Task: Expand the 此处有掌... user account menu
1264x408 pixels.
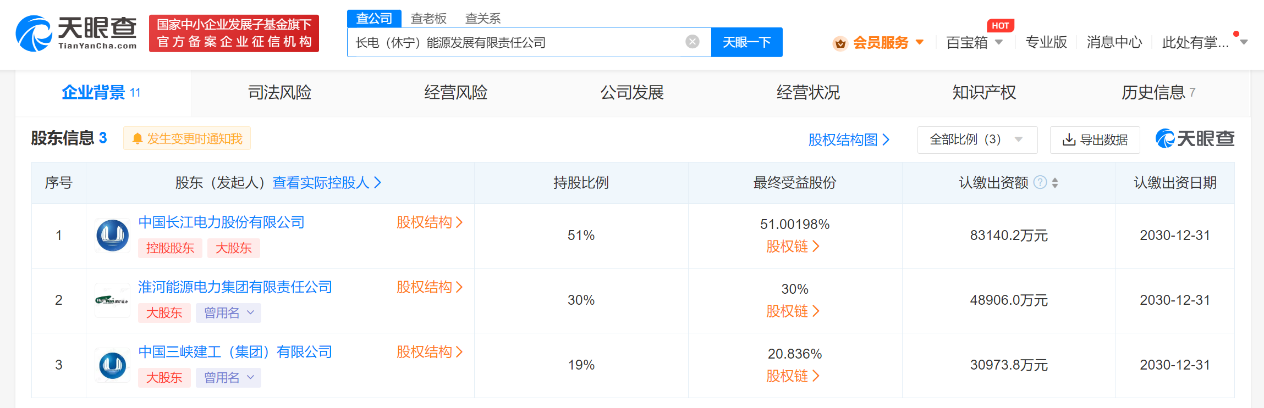Action: (1205, 42)
